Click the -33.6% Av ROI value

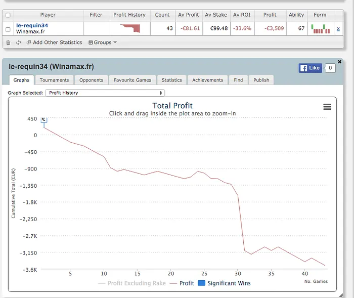(x=242, y=28)
